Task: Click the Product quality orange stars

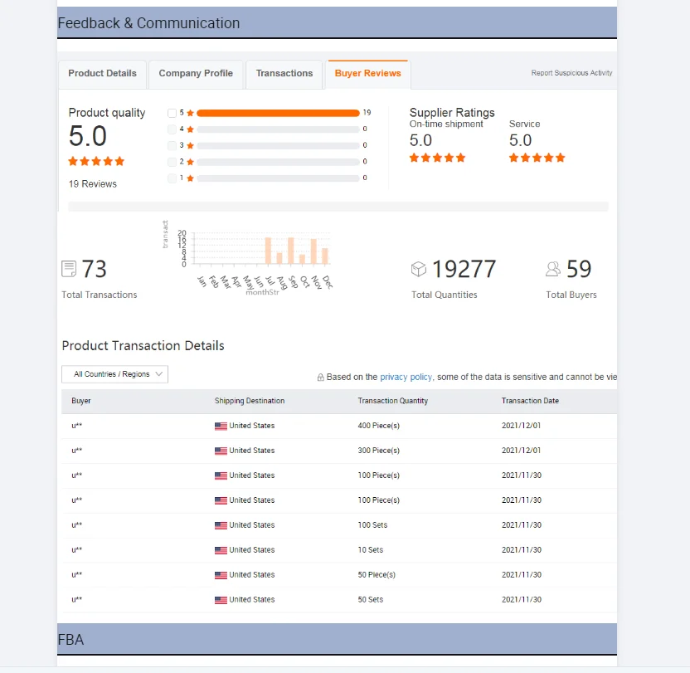Action: (x=96, y=161)
